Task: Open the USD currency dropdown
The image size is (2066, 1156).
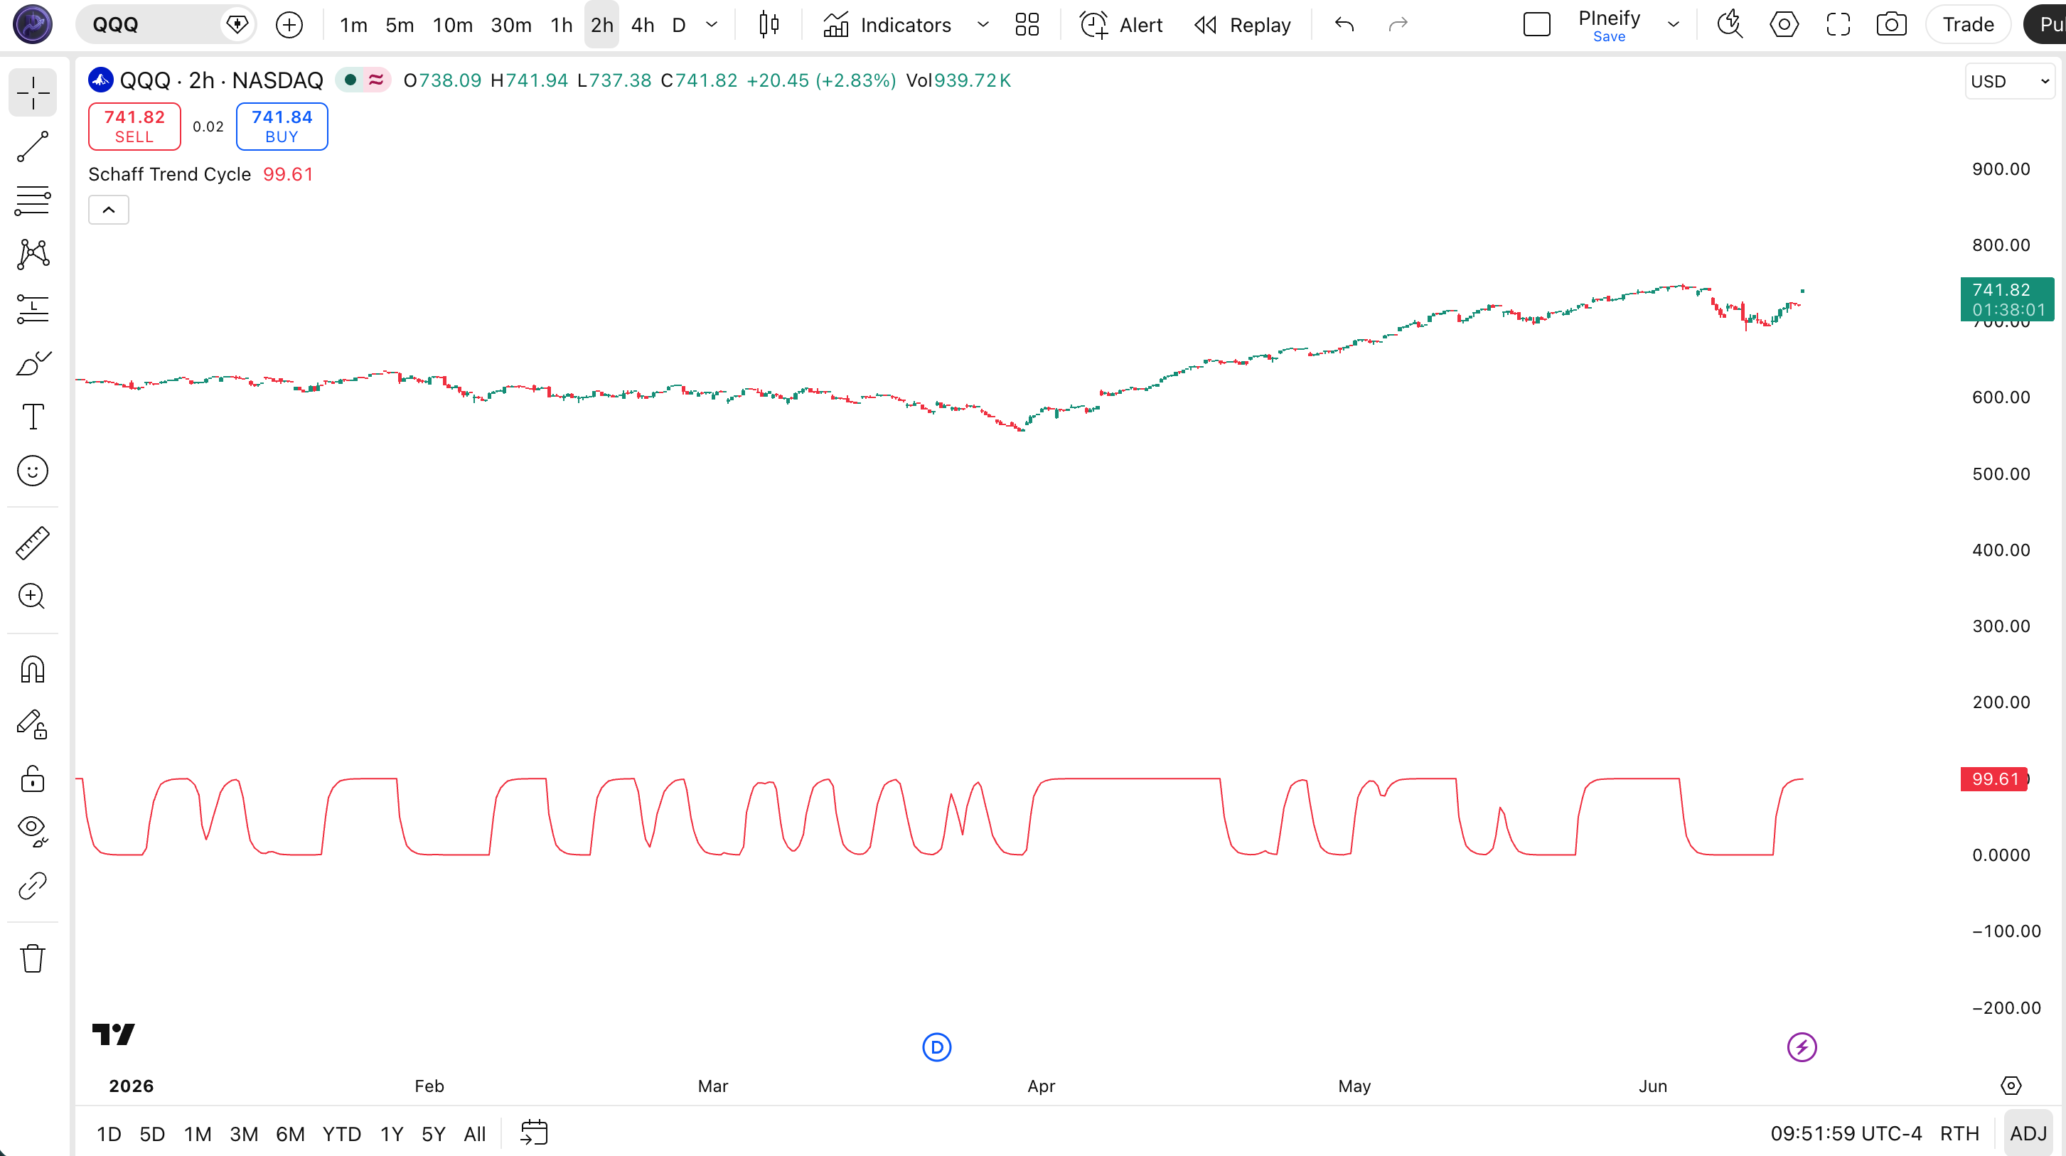Action: 2010,81
